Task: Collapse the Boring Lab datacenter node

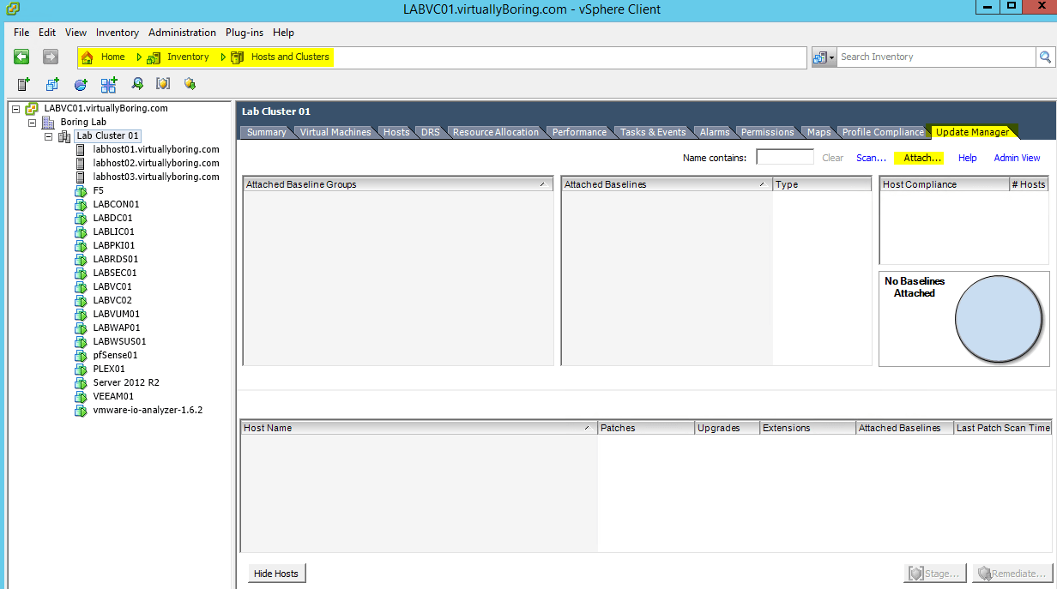Action: 33,123
